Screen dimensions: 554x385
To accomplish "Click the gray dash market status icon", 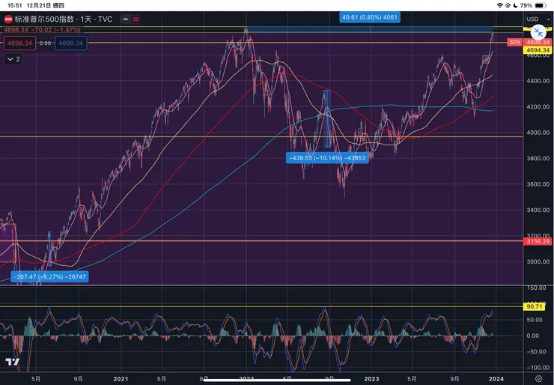I will (126, 19).
